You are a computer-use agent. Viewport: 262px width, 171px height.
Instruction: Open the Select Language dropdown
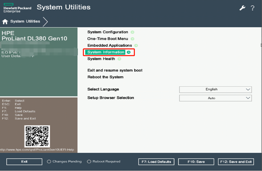(215, 90)
